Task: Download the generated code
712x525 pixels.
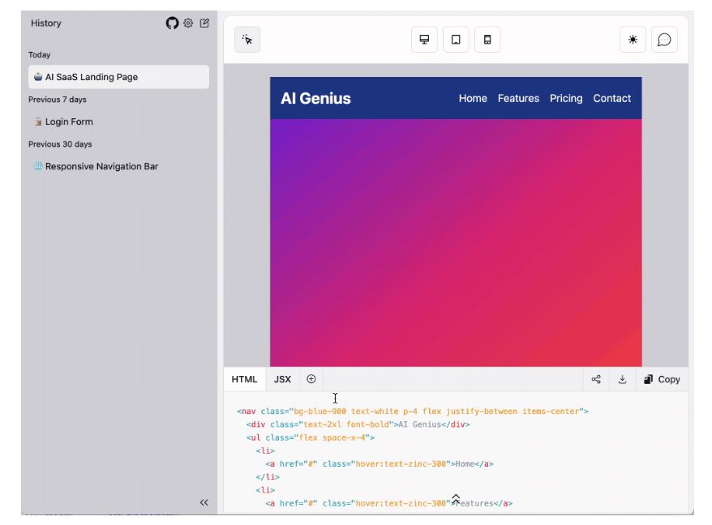Action: point(622,379)
